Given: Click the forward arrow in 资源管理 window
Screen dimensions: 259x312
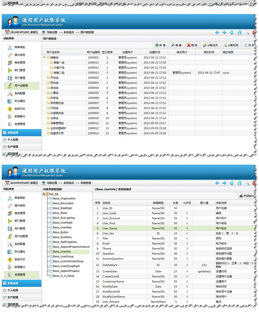Looking at the screenshot, I should coord(225,183).
